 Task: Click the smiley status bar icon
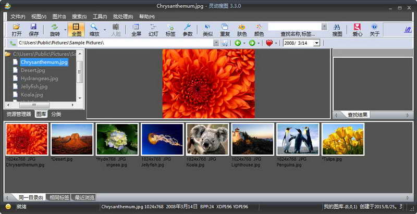point(8,207)
